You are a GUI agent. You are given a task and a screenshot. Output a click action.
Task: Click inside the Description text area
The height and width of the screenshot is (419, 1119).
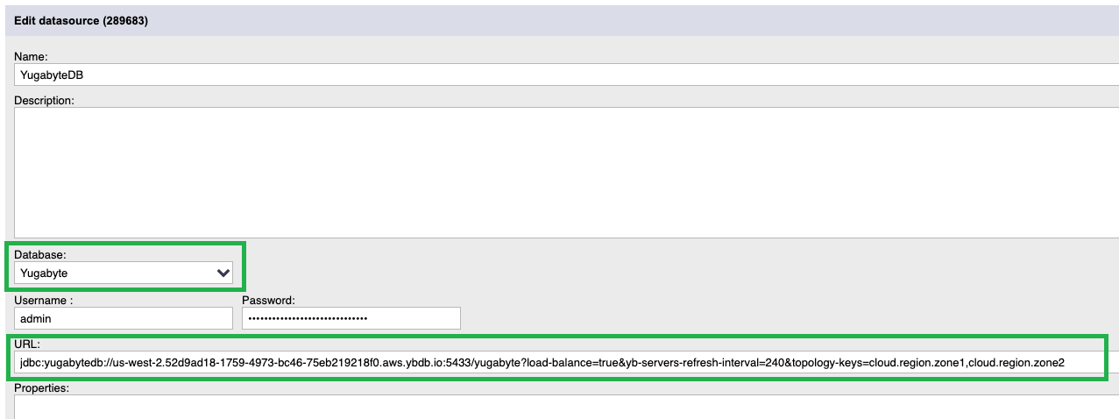(566, 173)
